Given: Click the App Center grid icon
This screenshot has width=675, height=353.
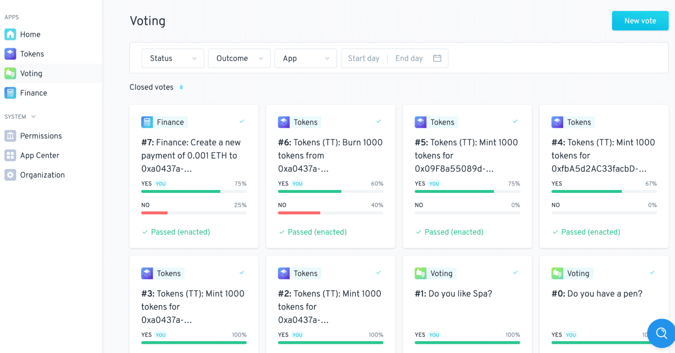Looking at the screenshot, I should [10, 155].
